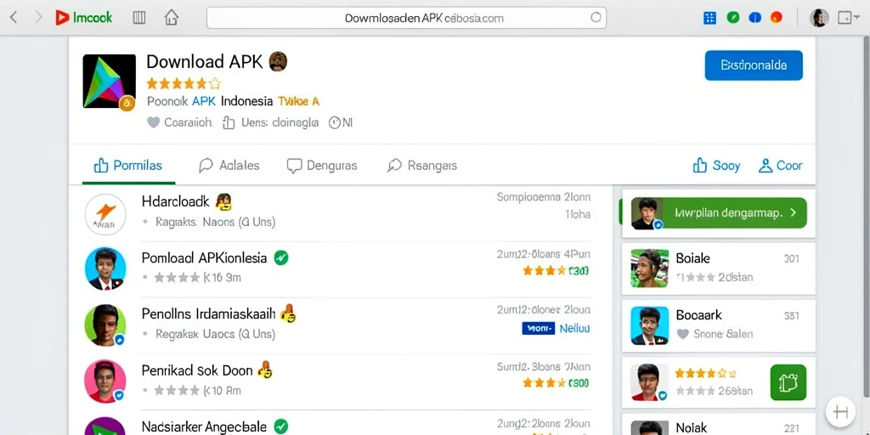Image resolution: width=870 pixels, height=435 pixels.
Task: Click the emoji icon after Hdarcloadk
Action: pyautogui.click(x=223, y=201)
